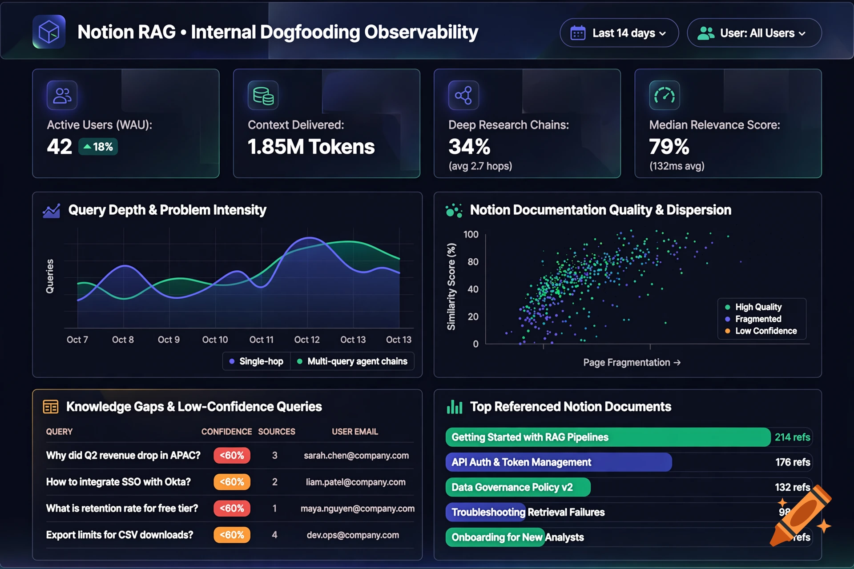Click the calendar icon in date range selector
Screen dimensions: 854x569
click(x=578, y=33)
